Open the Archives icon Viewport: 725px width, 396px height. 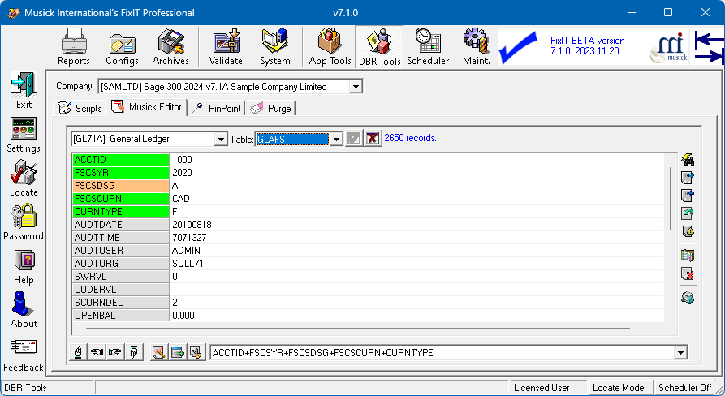[170, 47]
